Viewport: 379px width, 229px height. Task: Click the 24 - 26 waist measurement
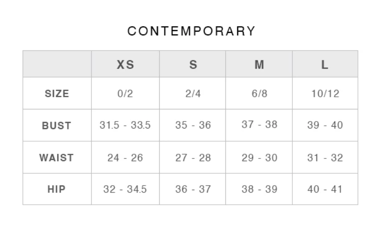tap(125, 157)
